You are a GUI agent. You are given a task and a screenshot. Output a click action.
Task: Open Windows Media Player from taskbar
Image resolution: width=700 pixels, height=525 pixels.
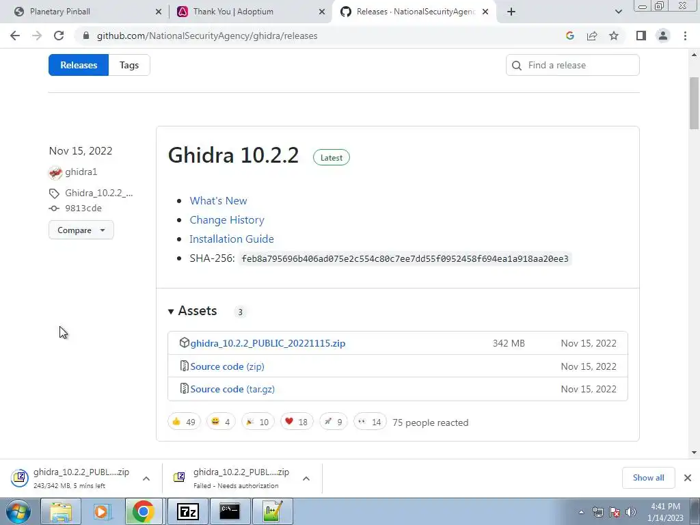(102, 511)
